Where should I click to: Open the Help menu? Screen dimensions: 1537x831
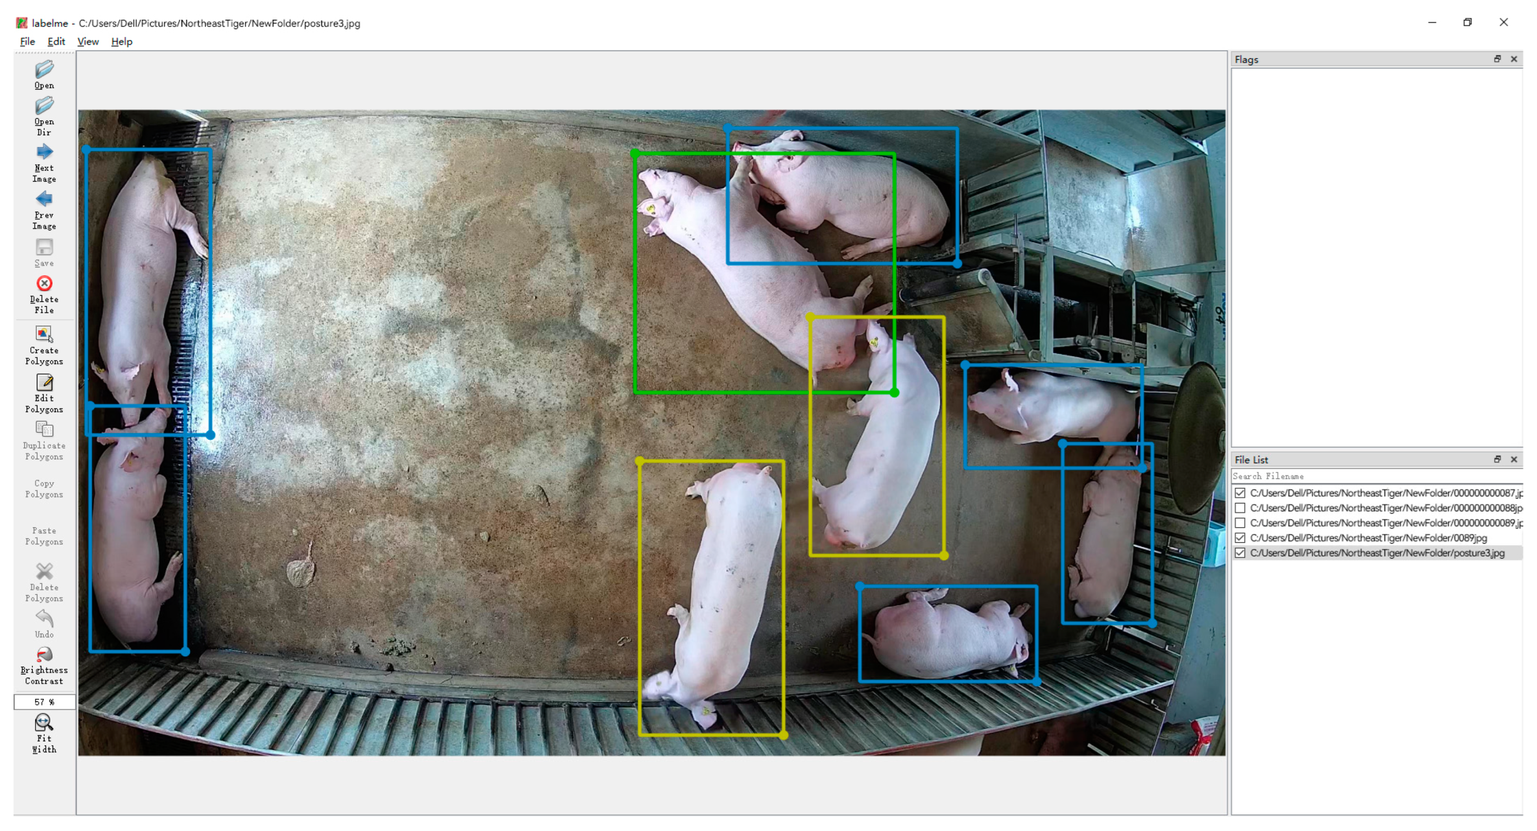(122, 41)
